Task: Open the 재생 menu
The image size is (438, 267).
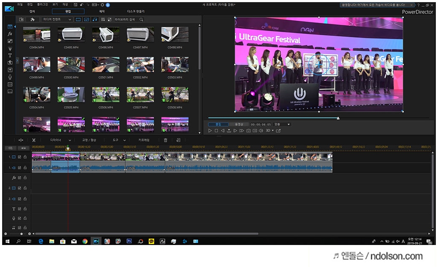Action: click(x=65, y=5)
